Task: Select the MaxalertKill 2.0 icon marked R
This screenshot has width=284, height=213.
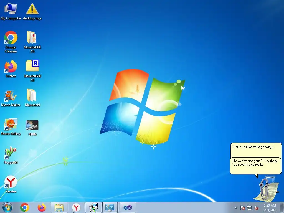Action: click(x=32, y=71)
